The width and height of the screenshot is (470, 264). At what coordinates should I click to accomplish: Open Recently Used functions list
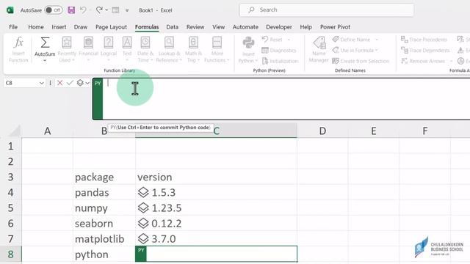tap(67, 50)
